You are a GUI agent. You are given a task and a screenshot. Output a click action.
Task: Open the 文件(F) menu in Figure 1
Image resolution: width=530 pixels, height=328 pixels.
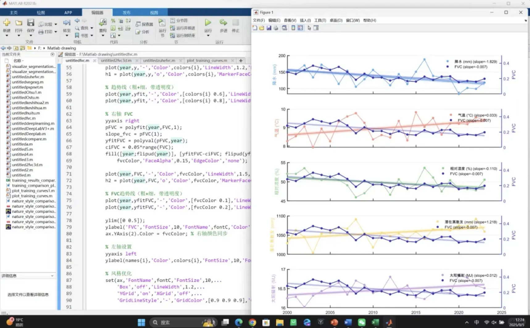point(259,20)
